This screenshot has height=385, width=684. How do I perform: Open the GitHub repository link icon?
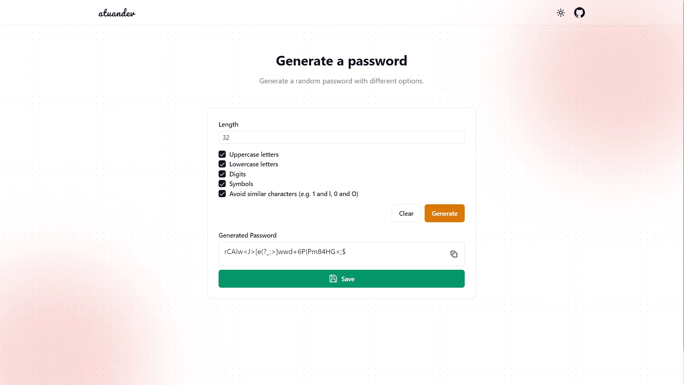tap(579, 13)
